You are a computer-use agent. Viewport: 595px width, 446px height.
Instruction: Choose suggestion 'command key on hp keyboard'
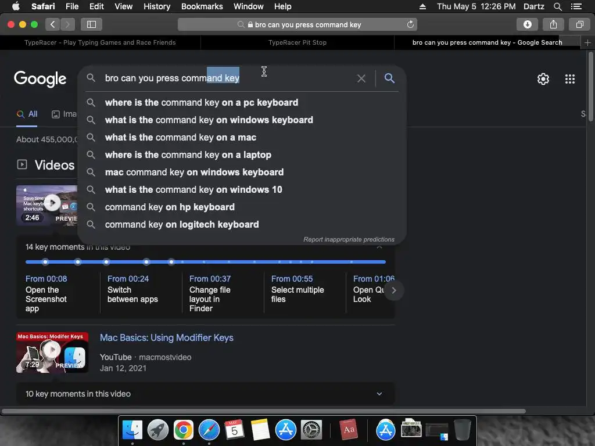(x=242, y=207)
